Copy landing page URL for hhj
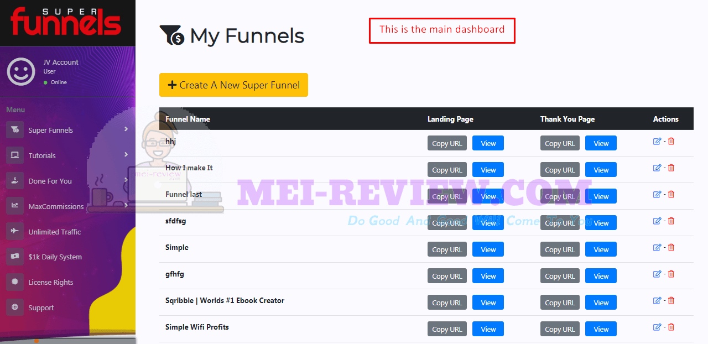Screen dimensions: 708x344 (x=447, y=143)
